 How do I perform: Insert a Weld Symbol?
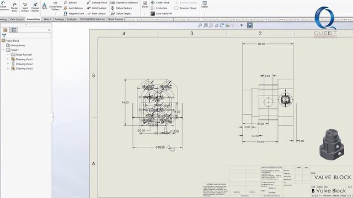(97, 8)
